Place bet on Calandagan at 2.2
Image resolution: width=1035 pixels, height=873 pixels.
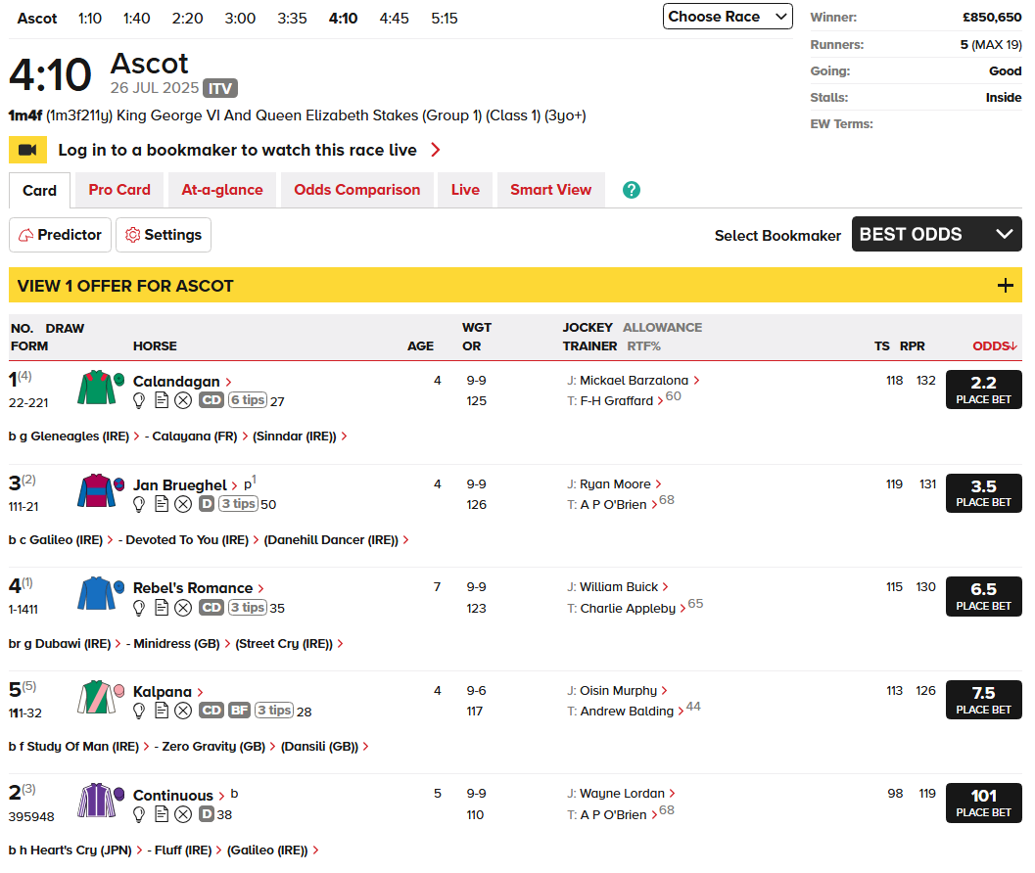[983, 390]
